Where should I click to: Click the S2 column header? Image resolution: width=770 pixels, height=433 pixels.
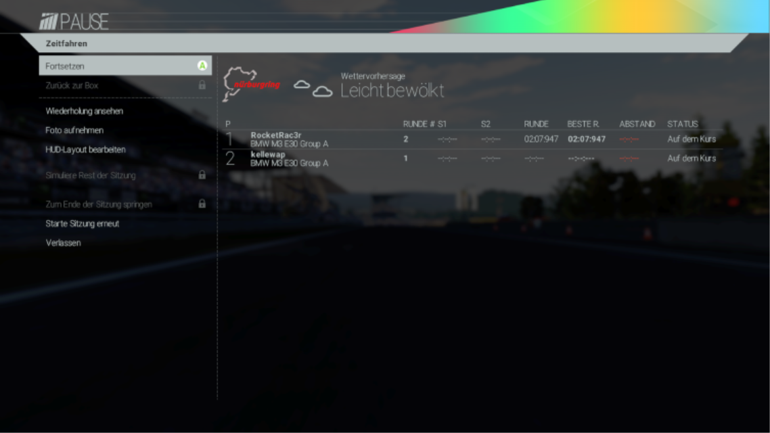coord(486,124)
